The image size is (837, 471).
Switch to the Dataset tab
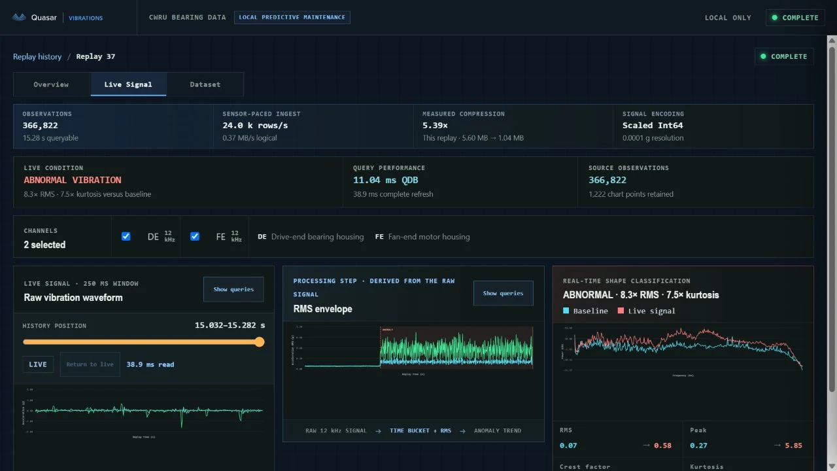[x=205, y=84]
